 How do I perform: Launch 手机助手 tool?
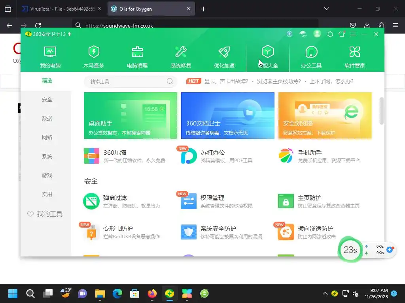coord(319,156)
